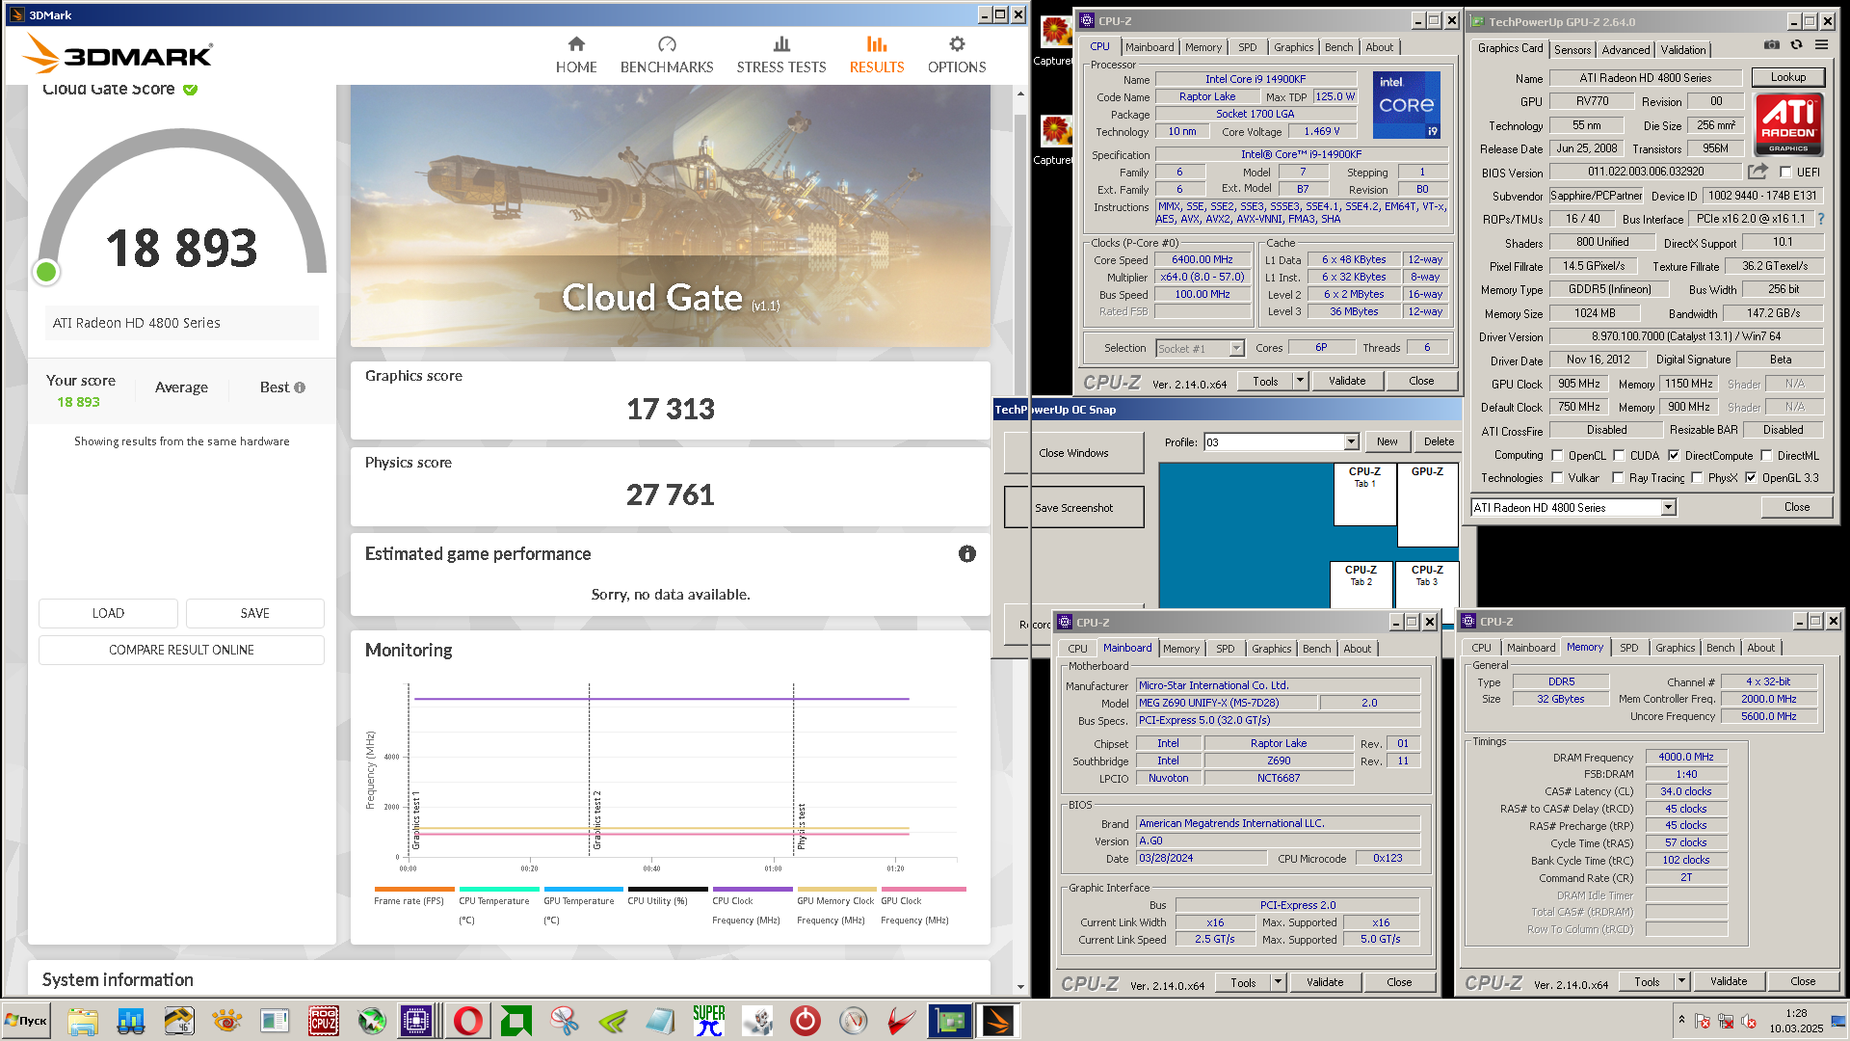Open the GPU-Z hamburger menu
Viewport: 1850px width, 1041px height.
click(1821, 44)
